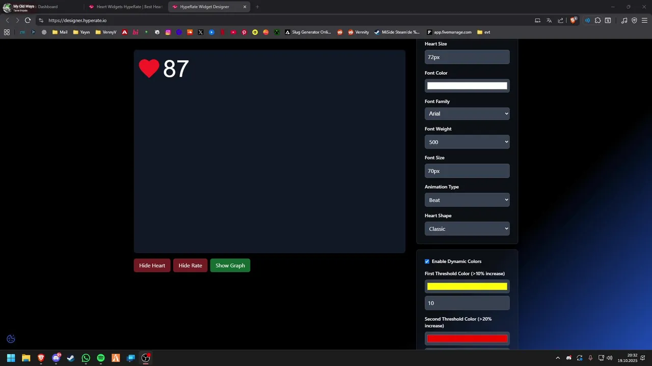Open the Font Family dropdown showing Arial
Screen dimensions: 652x366
click(x=467, y=113)
